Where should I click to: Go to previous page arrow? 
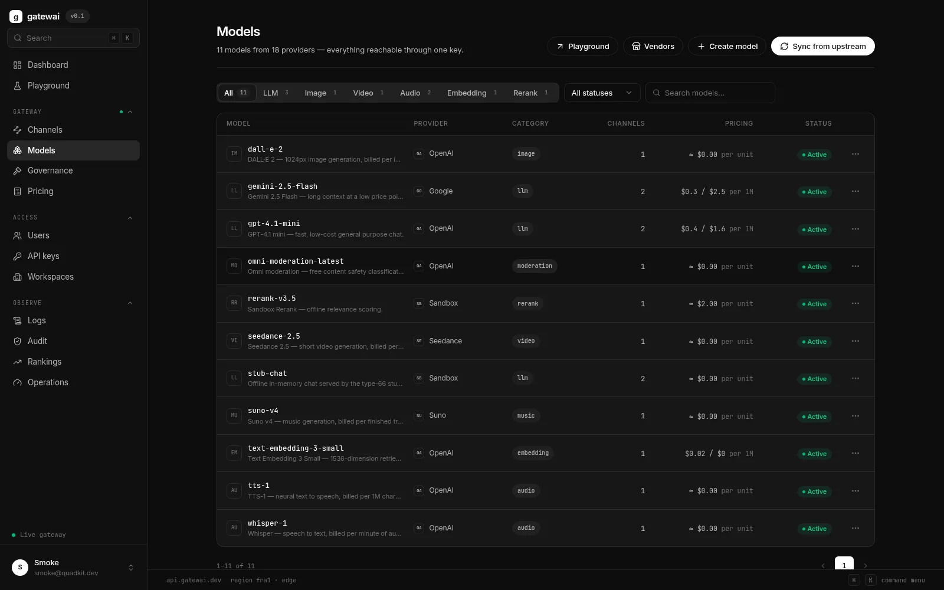823,565
